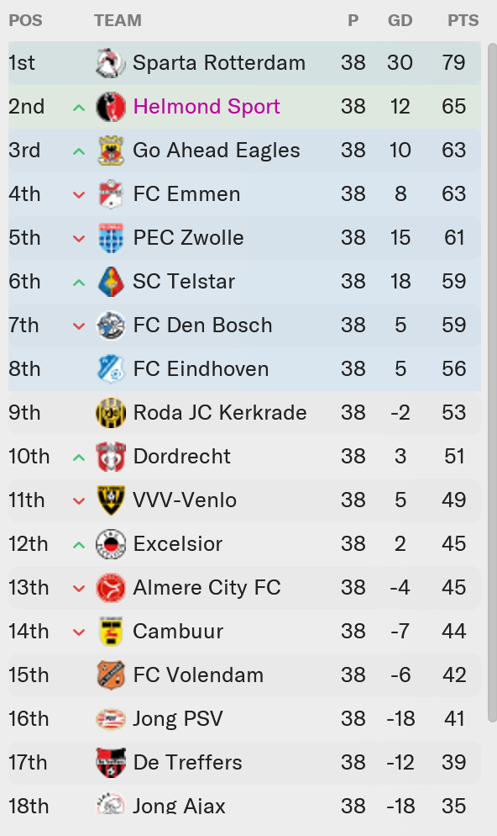497x836 pixels.
Task: Select the SC Telstar crest icon
Action: (111, 282)
